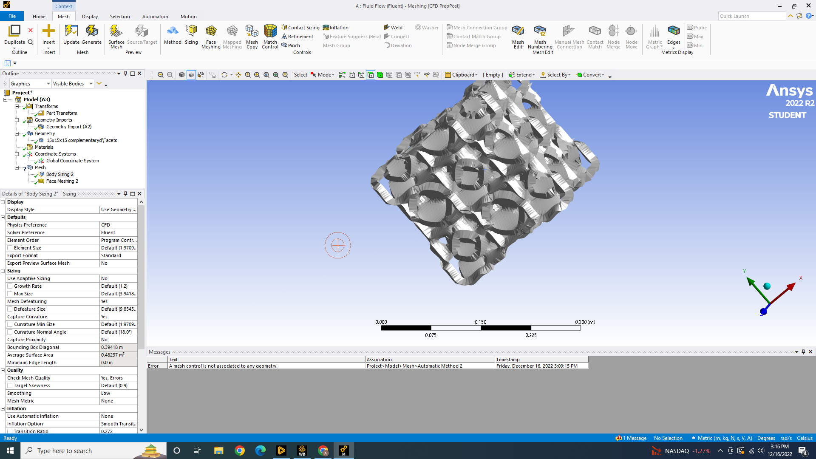Collapse the Mesh tree node
816x459 pixels.
pos(17,167)
